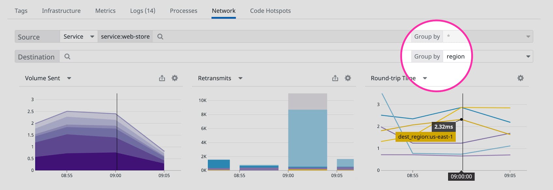Viewport: 553px width, 190px height.
Task: Open Round-trip Time settings gear
Action: (520, 78)
